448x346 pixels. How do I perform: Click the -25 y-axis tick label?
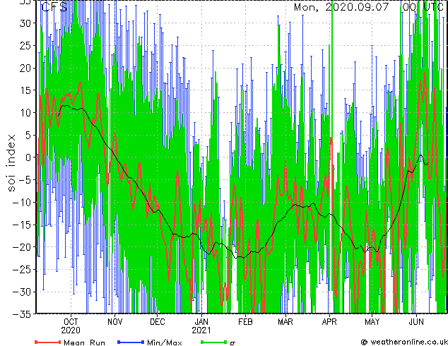pyautogui.click(x=21, y=270)
